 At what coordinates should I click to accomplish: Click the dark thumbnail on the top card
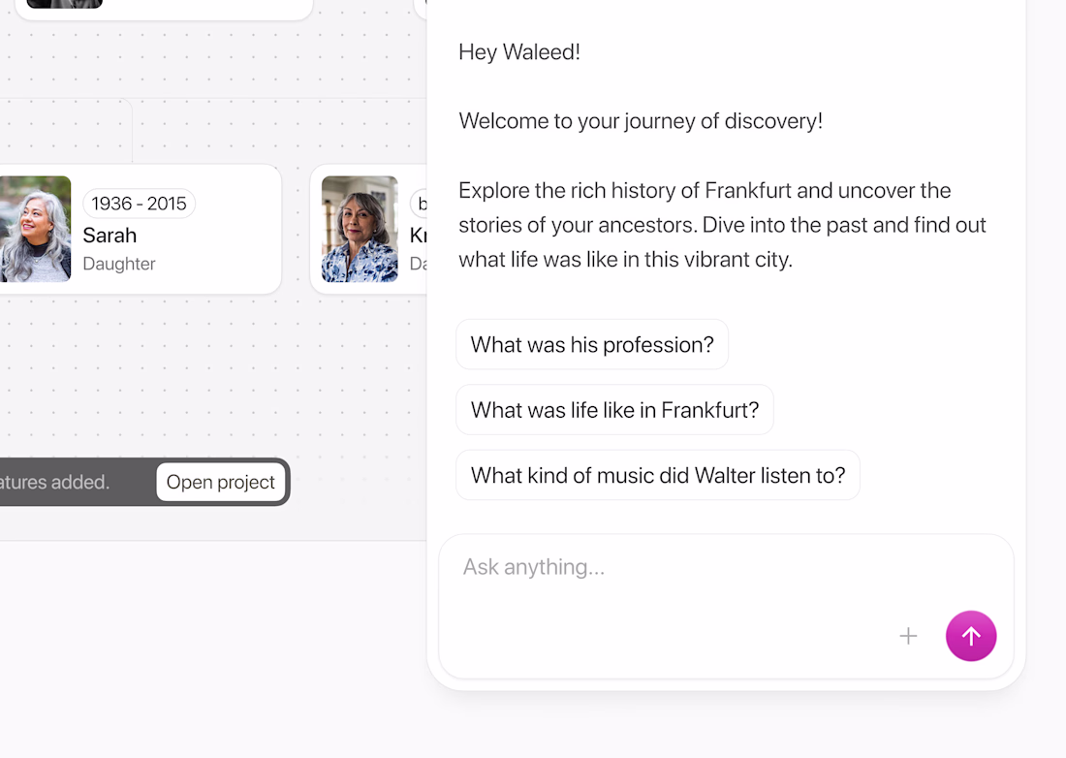[65, 4]
